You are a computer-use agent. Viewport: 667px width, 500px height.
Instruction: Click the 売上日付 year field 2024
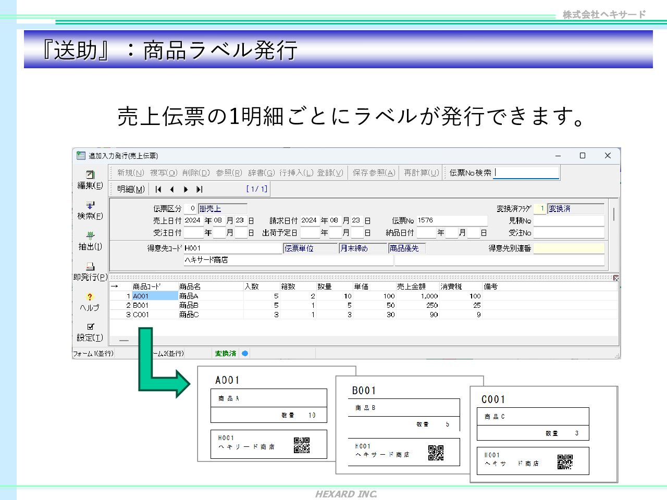tap(193, 220)
